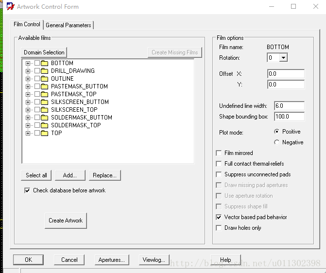Click the OUTLINE film folder icon
The width and height of the screenshot is (326, 273).
45,79
